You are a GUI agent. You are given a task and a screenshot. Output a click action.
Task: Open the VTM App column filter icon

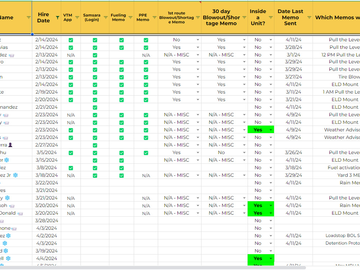click(x=77, y=17)
